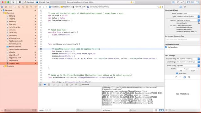The image size is (201, 113).
Task: Click the choose file location folder icon
Action: [199, 23]
